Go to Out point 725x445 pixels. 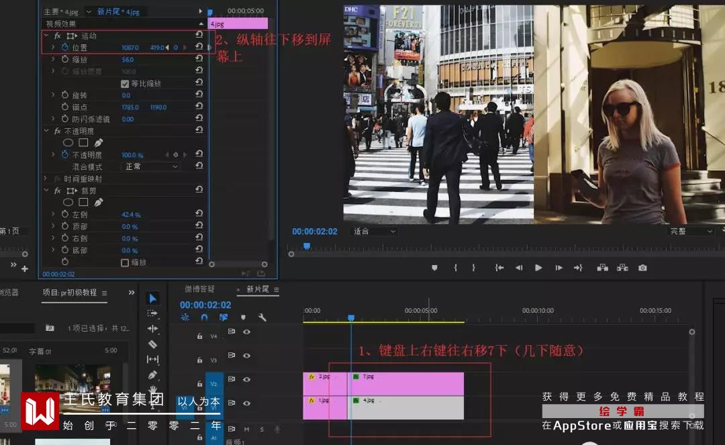tap(578, 268)
